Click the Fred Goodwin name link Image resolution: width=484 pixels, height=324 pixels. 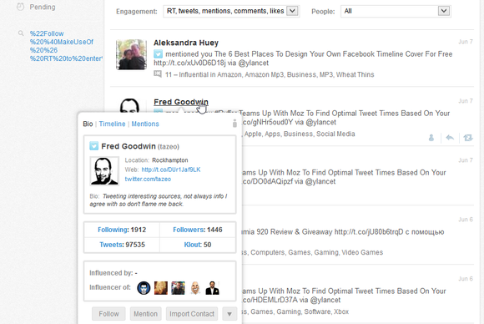click(x=181, y=102)
